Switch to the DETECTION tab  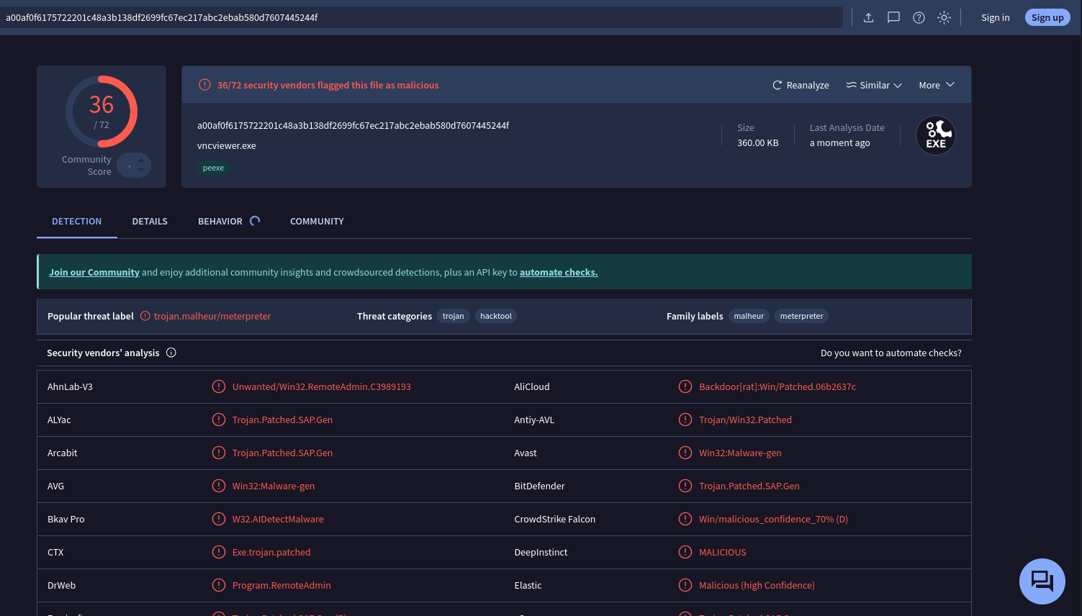point(77,221)
